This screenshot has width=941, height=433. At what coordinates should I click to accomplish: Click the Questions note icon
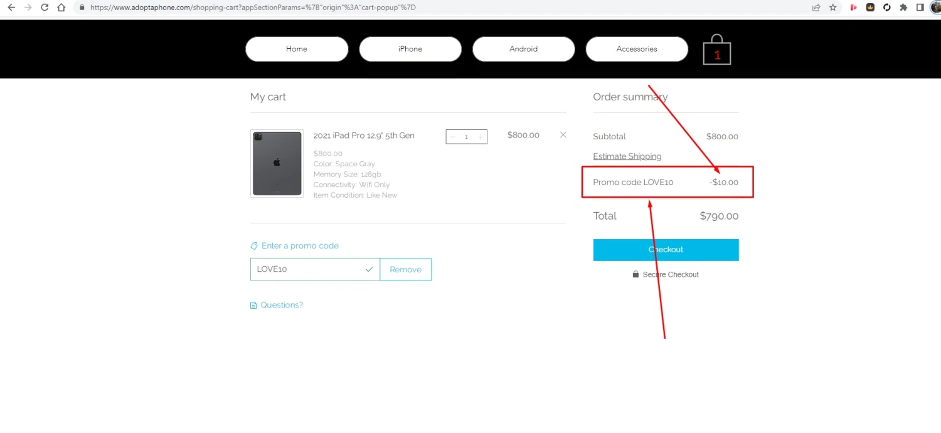[253, 306]
